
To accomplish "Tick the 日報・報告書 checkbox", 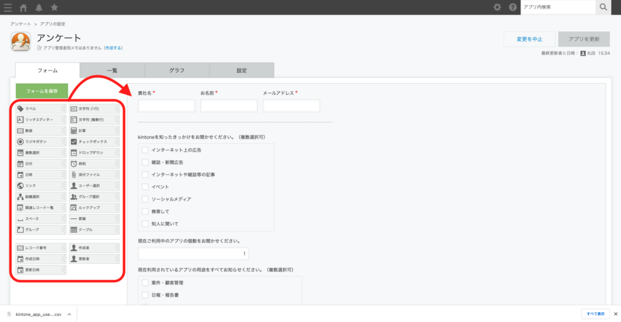I will (145, 295).
